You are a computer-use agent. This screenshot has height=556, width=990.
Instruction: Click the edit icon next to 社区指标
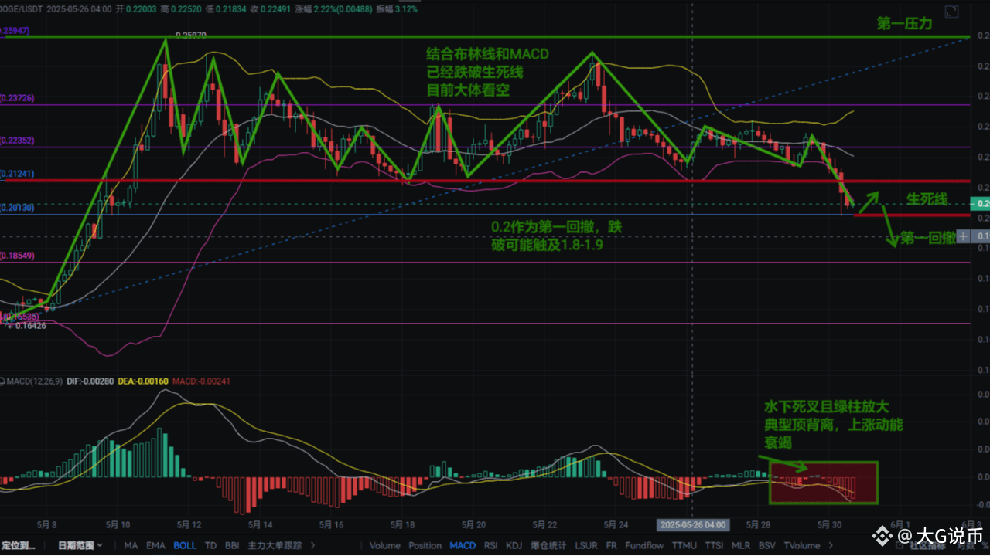(901, 546)
